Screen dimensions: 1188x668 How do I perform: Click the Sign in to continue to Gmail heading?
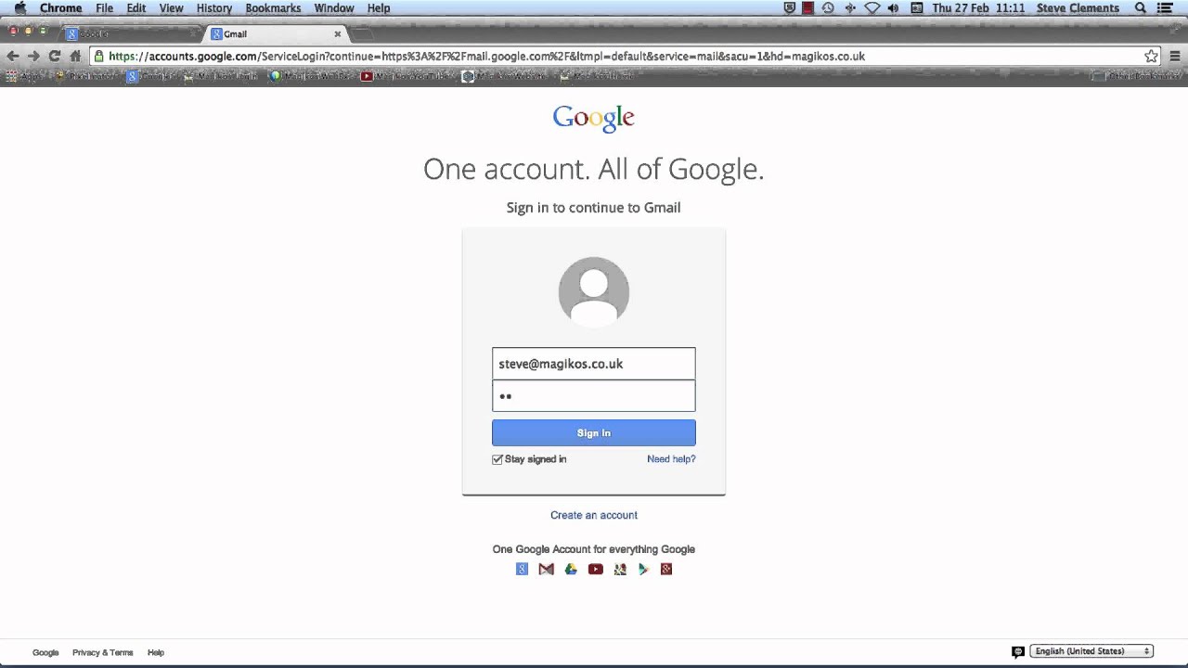pos(594,208)
